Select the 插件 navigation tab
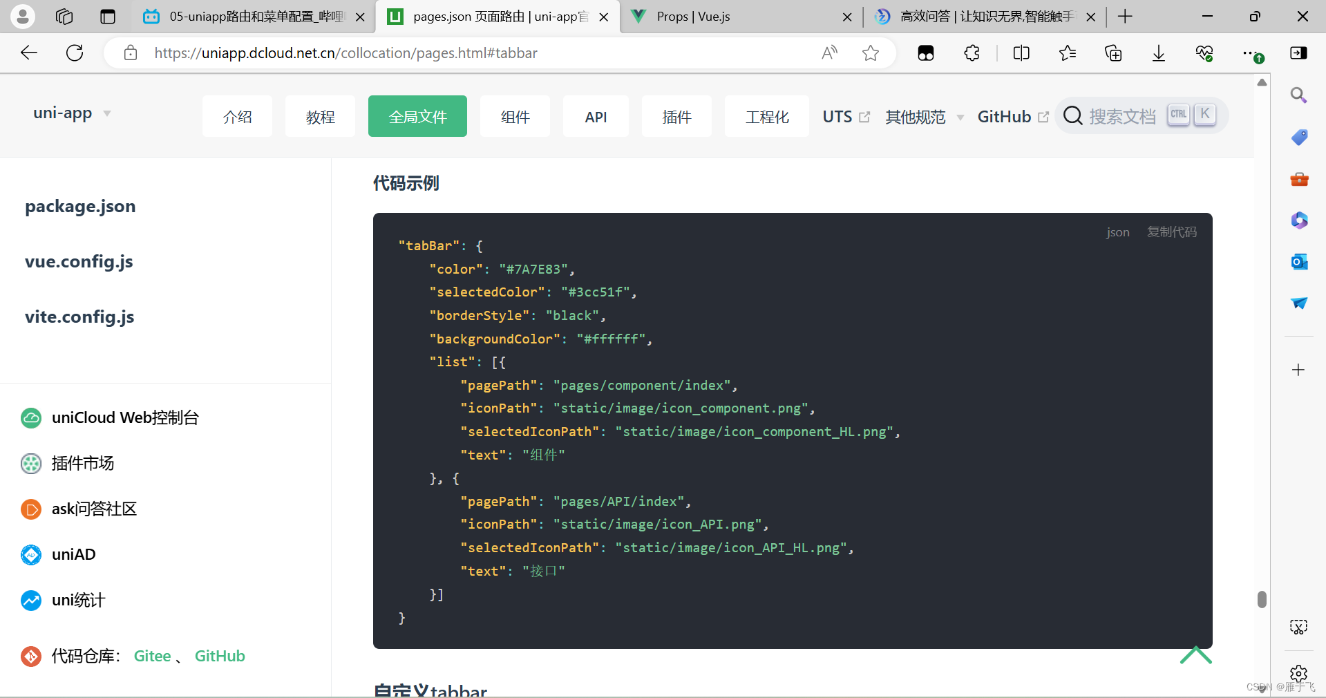This screenshot has width=1326, height=698. (x=676, y=116)
